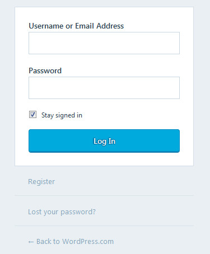
Task: Click Lost your password? to recover account
Action: tap(62, 212)
